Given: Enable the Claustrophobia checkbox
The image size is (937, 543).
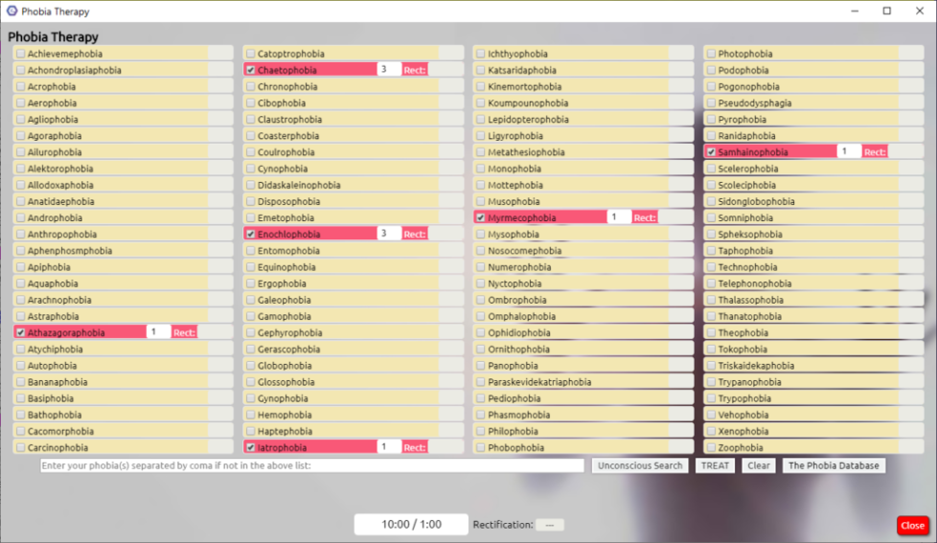Looking at the screenshot, I should (251, 120).
